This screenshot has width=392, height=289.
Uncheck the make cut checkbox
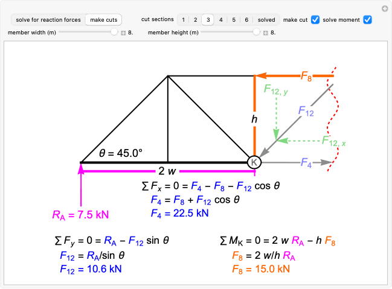tap(315, 20)
